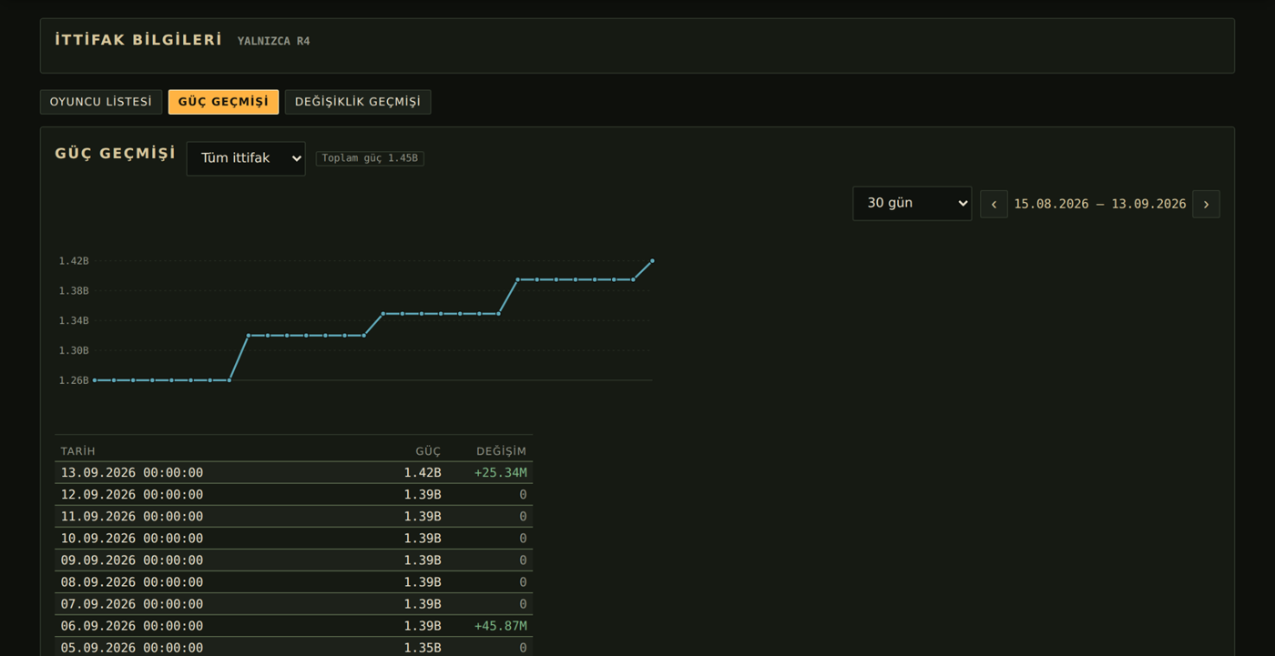1275x656 pixels.
Task: Click the 1.30B y-axis label
Action: coord(74,351)
